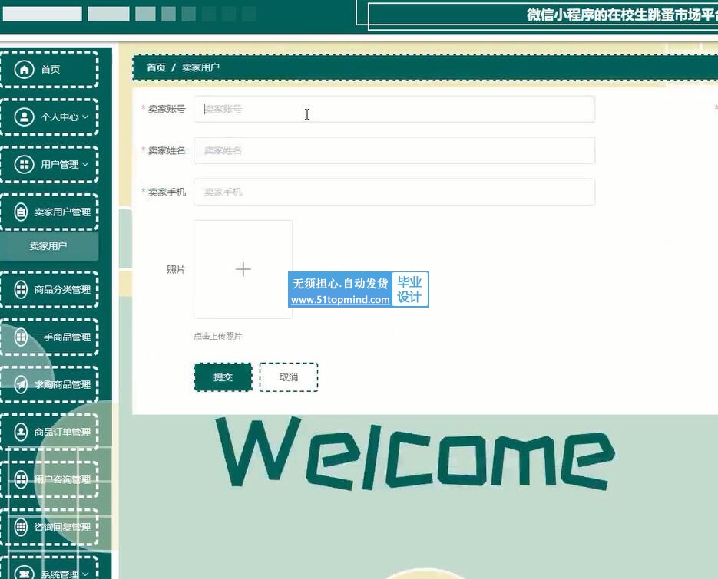
Task: Click the 取消 cancel button
Action: (x=289, y=377)
